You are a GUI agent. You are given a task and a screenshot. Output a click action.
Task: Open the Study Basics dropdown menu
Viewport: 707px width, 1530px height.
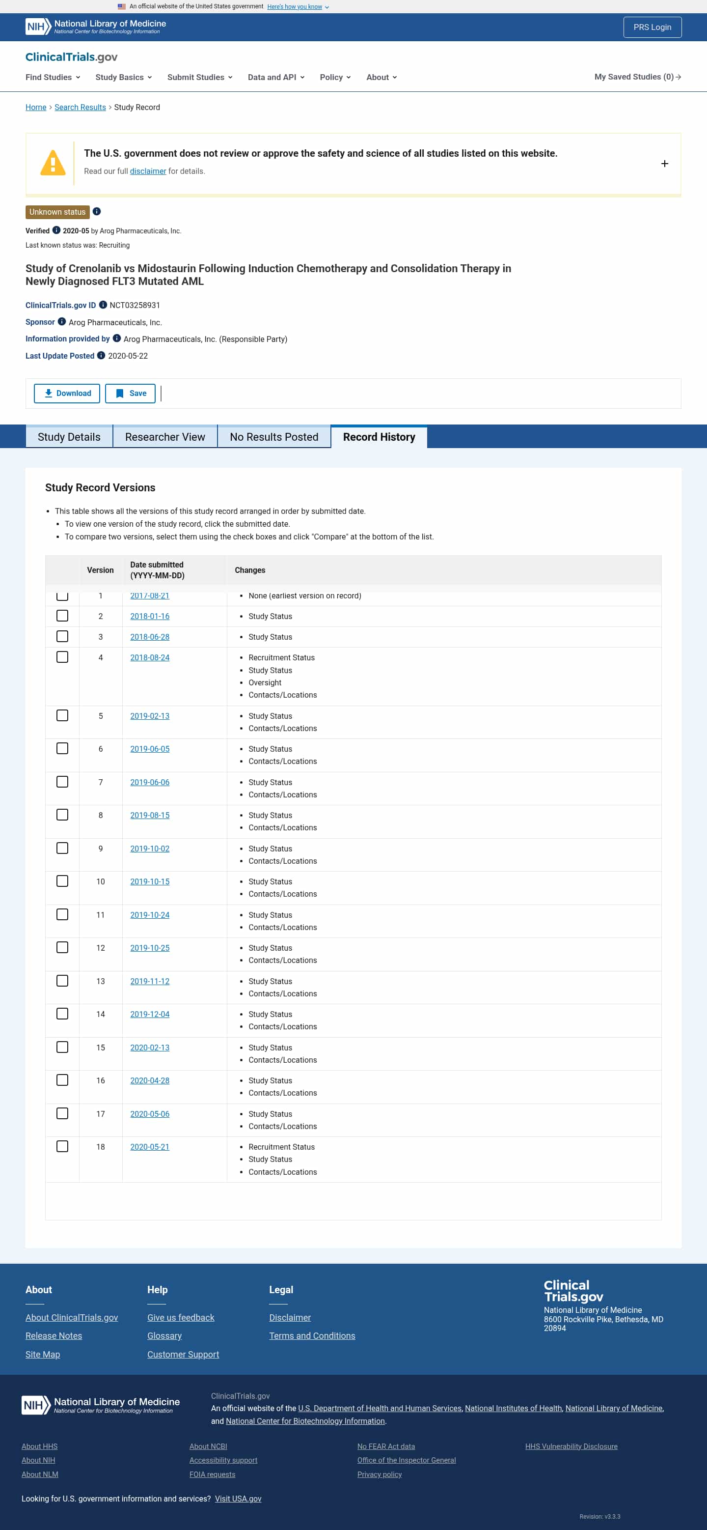pos(123,77)
